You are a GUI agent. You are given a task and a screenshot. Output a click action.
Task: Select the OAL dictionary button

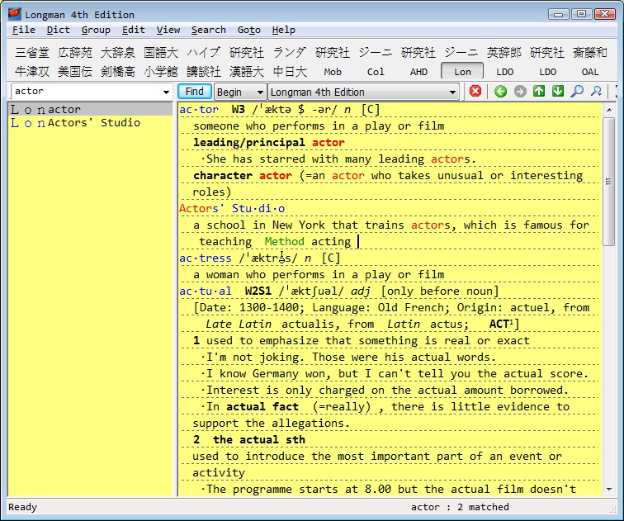(590, 72)
